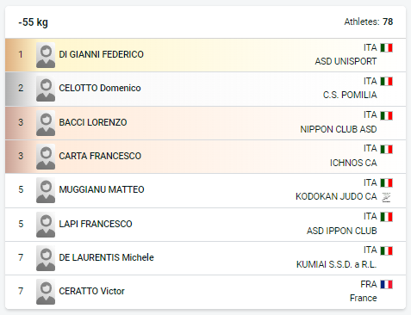Image resolution: width=411 pixels, height=315 pixels.
Task: Click MUGGIANU MATTEO's avatar icon
Action: [x=46, y=190]
